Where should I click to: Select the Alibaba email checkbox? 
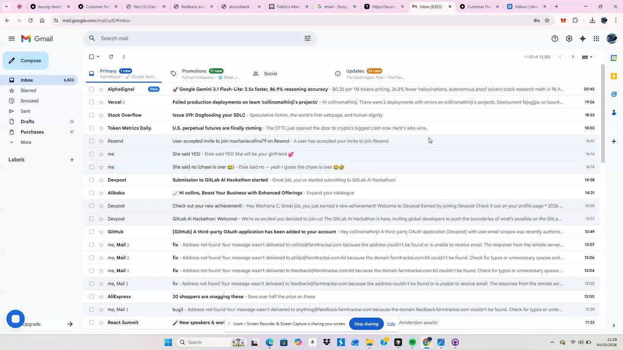click(x=91, y=193)
